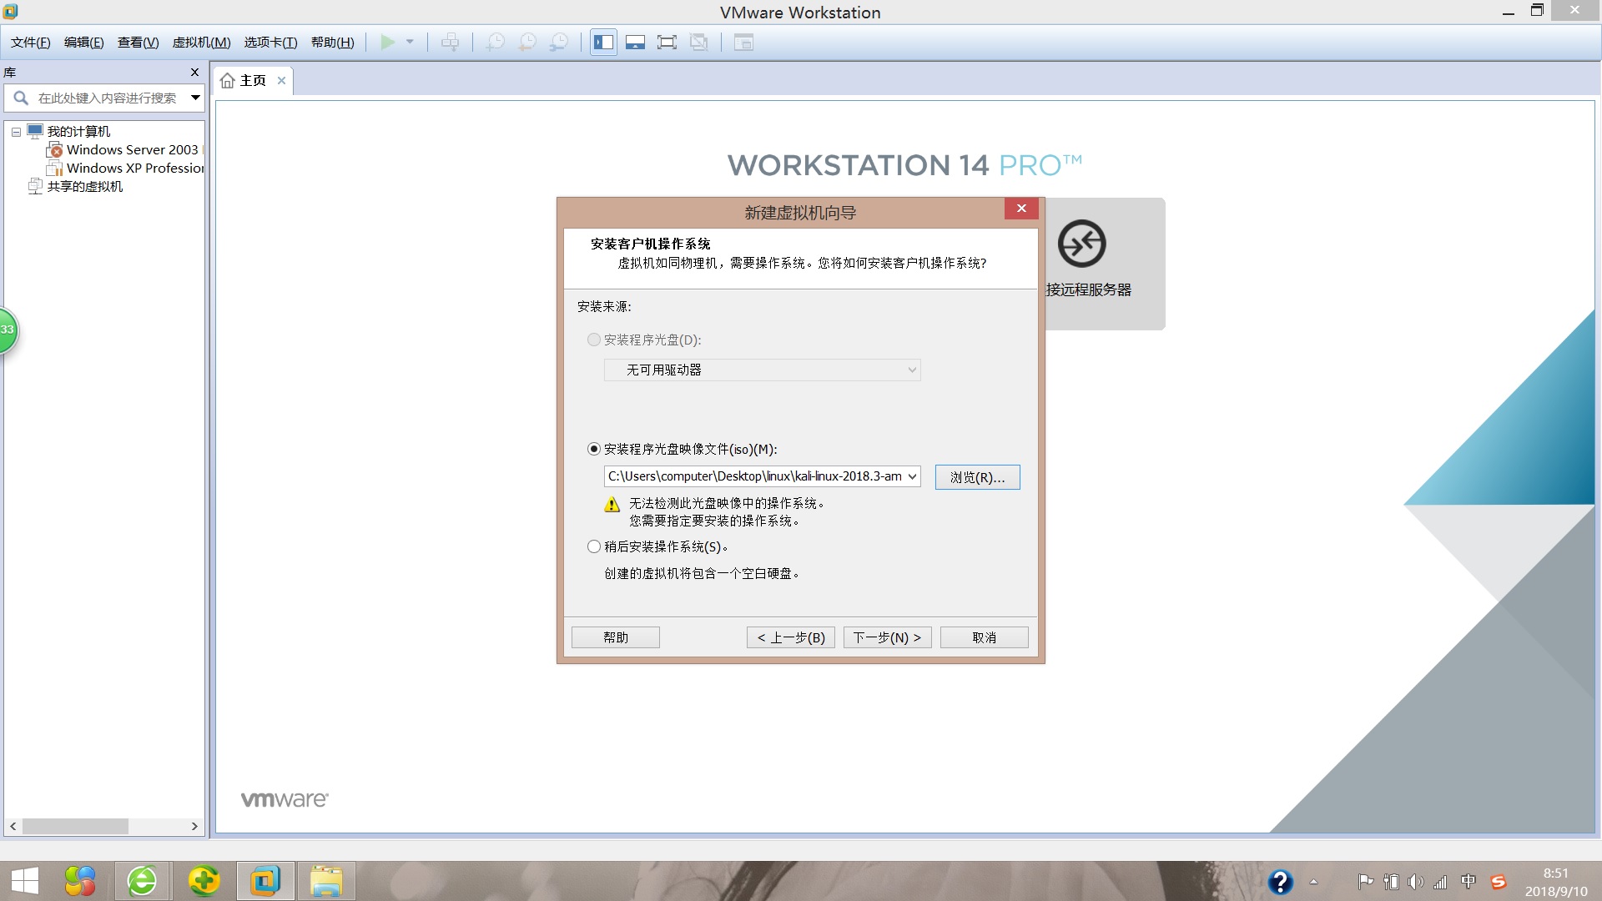Click the network signal tray icon
The width and height of the screenshot is (1602, 901).
click(x=1441, y=882)
